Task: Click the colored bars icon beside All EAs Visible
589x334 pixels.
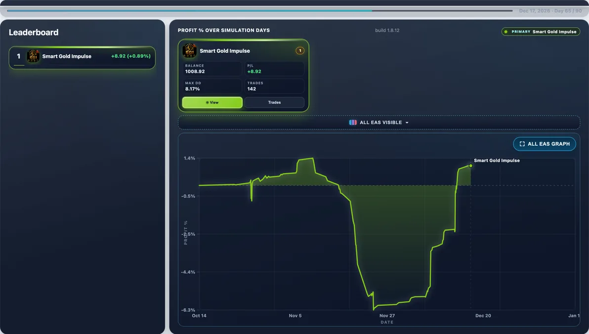Action: 353,123
